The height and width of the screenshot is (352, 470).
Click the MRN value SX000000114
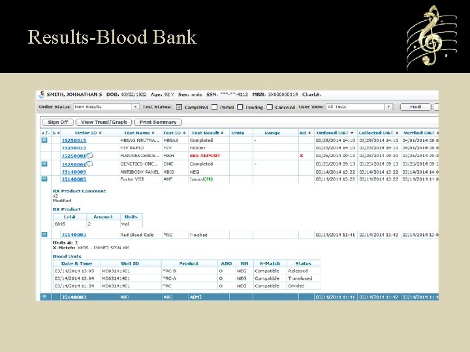[x=283, y=95]
